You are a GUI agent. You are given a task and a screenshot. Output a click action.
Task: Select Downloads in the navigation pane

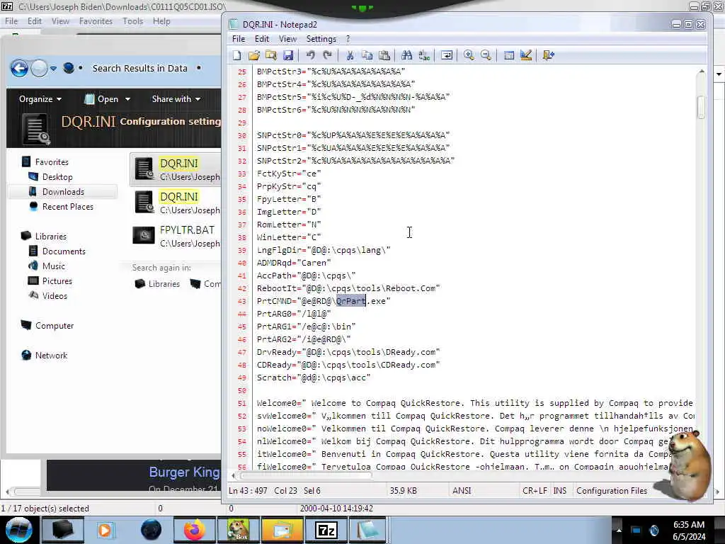coord(63,191)
